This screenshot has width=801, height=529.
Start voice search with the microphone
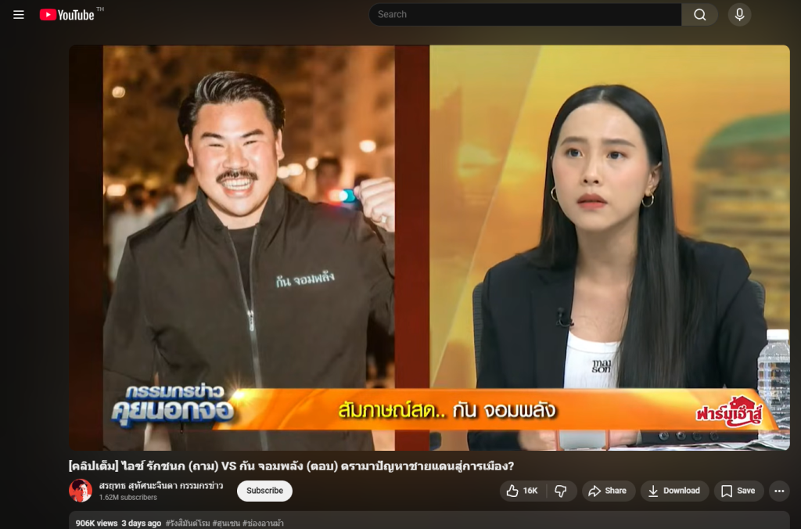(739, 15)
